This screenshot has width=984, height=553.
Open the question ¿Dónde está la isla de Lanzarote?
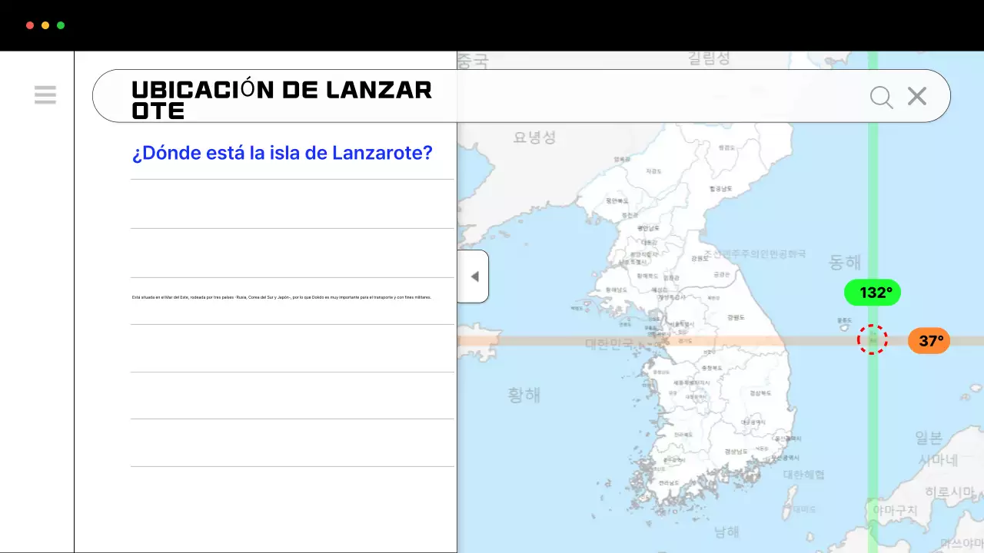point(281,152)
